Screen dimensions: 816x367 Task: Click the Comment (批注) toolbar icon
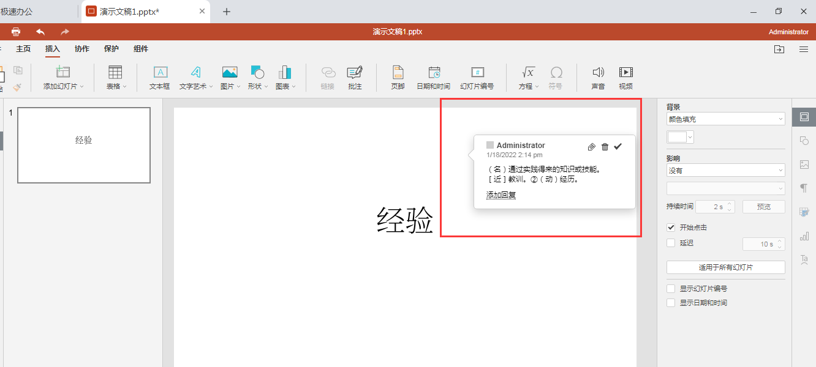[x=355, y=72]
